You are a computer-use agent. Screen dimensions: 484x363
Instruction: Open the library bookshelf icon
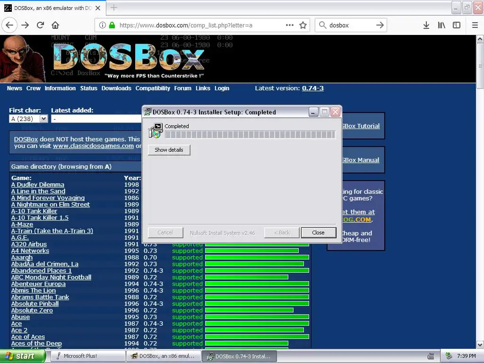click(441, 25)
